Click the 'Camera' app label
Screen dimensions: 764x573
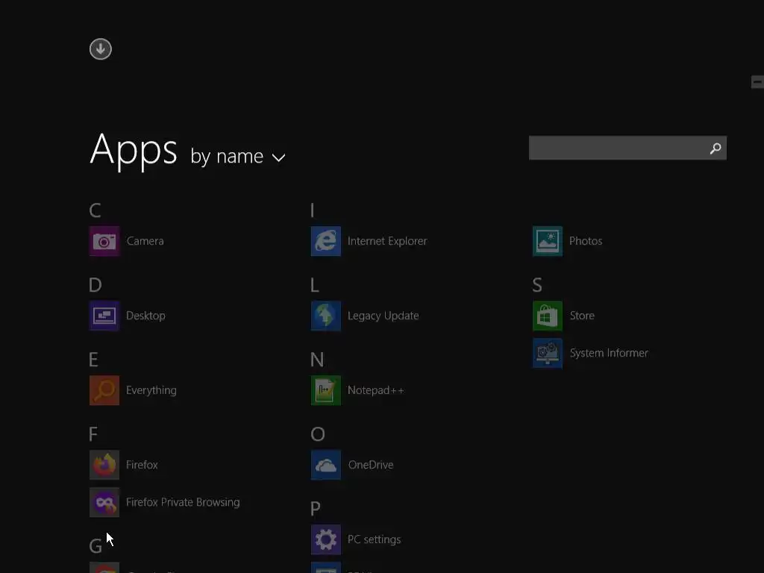[145, 241]
